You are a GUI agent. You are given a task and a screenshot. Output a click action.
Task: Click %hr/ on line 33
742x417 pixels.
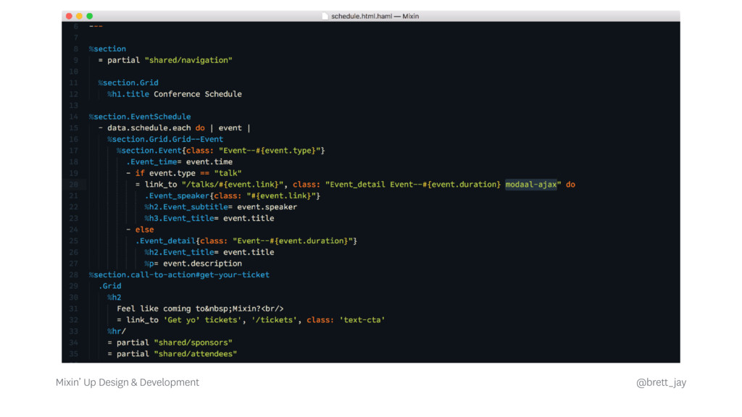tap(117, 332)
